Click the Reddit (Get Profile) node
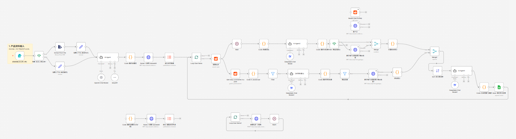 pyautogui.click(x=355, y=12)
